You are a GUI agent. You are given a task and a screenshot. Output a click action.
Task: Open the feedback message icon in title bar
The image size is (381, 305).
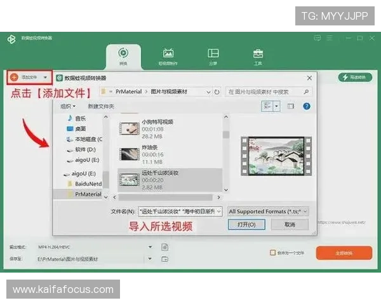click(317, 38)
